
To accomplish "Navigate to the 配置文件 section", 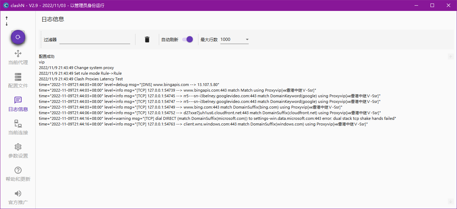I will 18,80.
